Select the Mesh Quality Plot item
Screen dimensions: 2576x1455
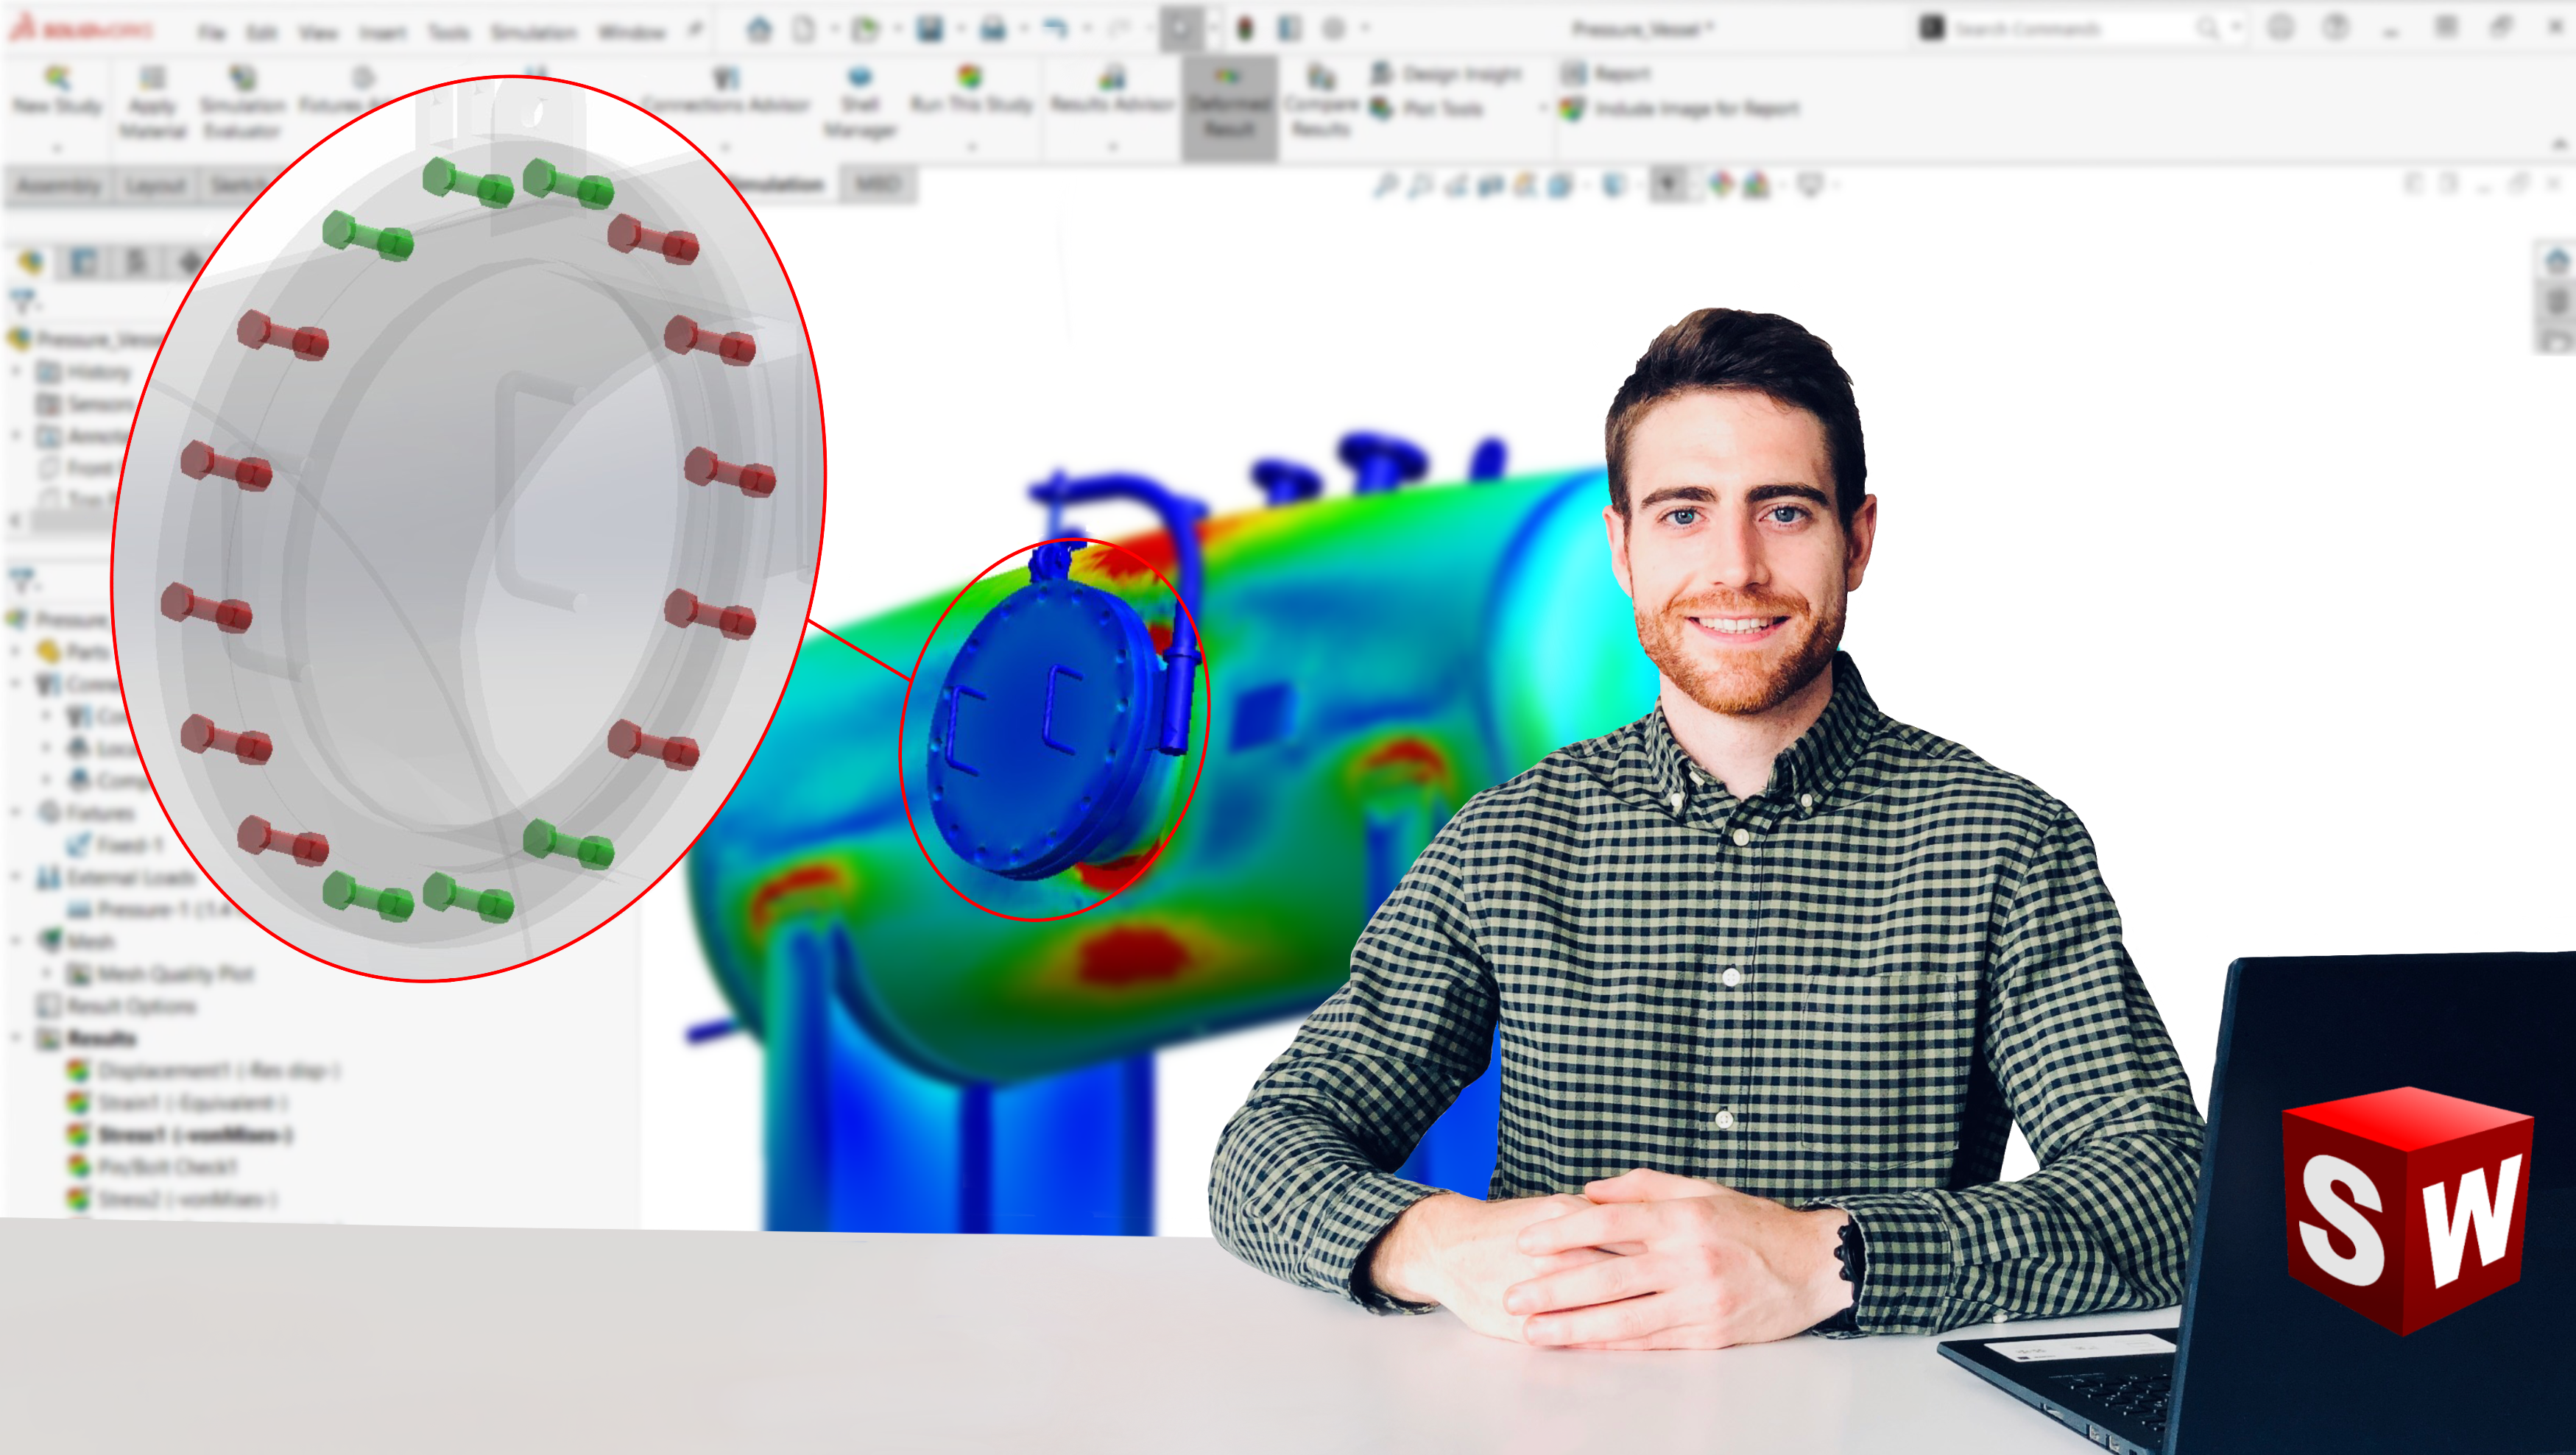(160, 973)
